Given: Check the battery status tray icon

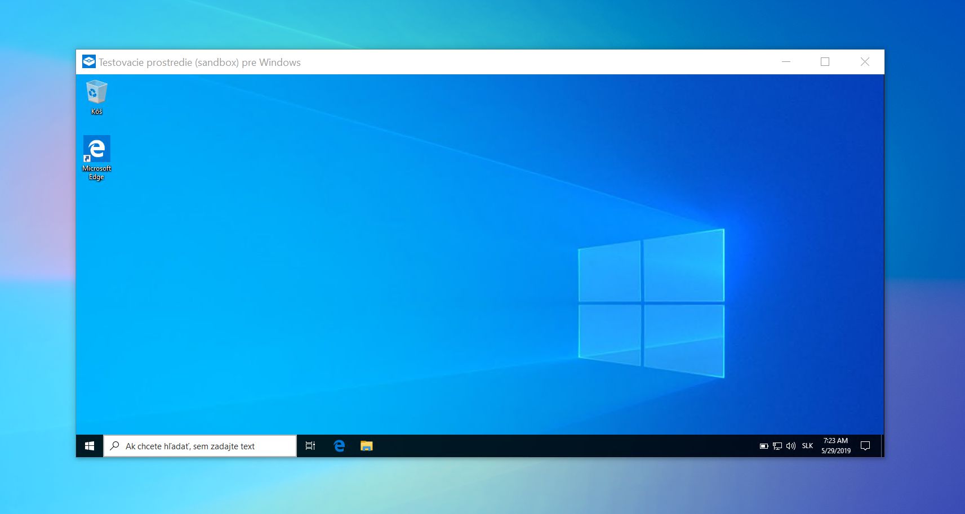Looking at the screenshot, I should (764, 446).
